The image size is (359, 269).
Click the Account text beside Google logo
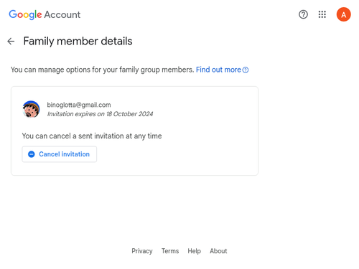(62, 15)
